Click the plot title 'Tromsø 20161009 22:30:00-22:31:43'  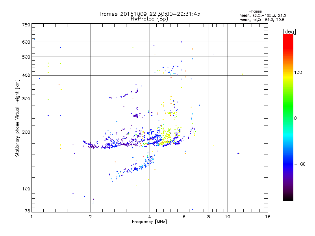coord(149,14)
